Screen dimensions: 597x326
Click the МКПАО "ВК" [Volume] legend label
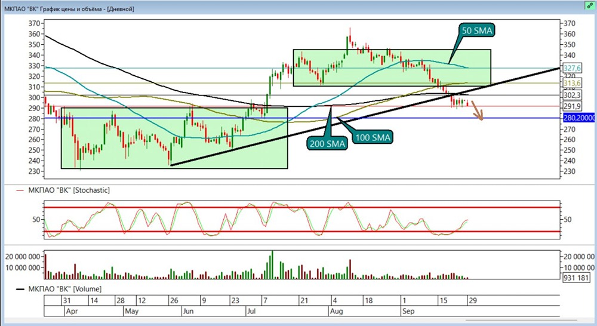pos(64,289)
